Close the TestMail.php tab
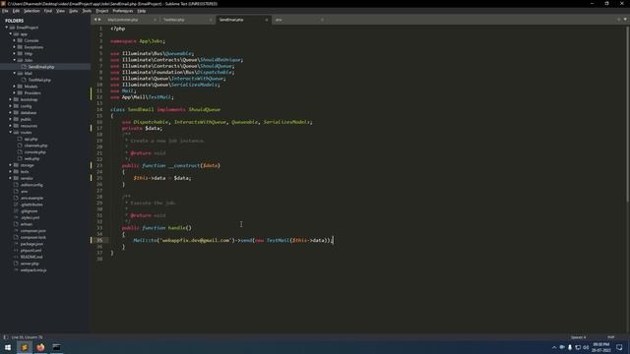The height and width of the screenshot is (354, 630). (211, 20)
